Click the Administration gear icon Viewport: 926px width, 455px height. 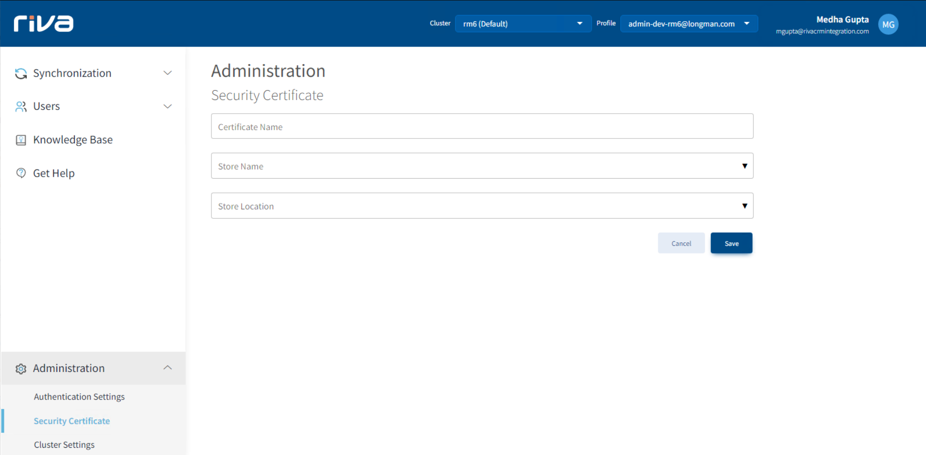21,369
